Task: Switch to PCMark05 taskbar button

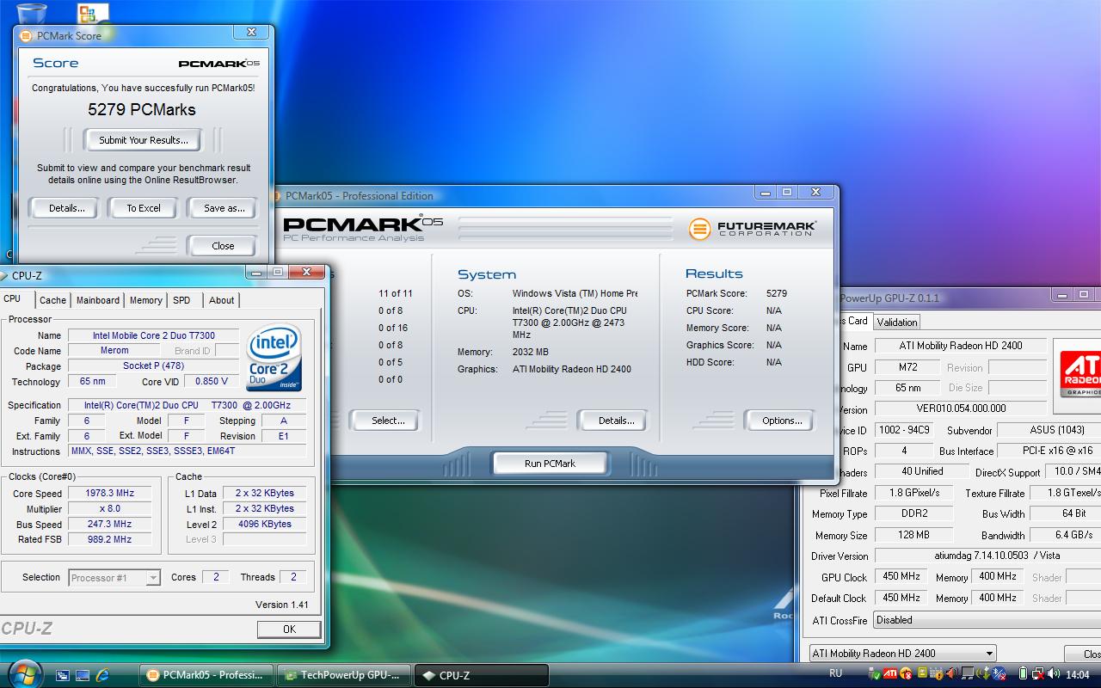Action: (x=206, y=675)
